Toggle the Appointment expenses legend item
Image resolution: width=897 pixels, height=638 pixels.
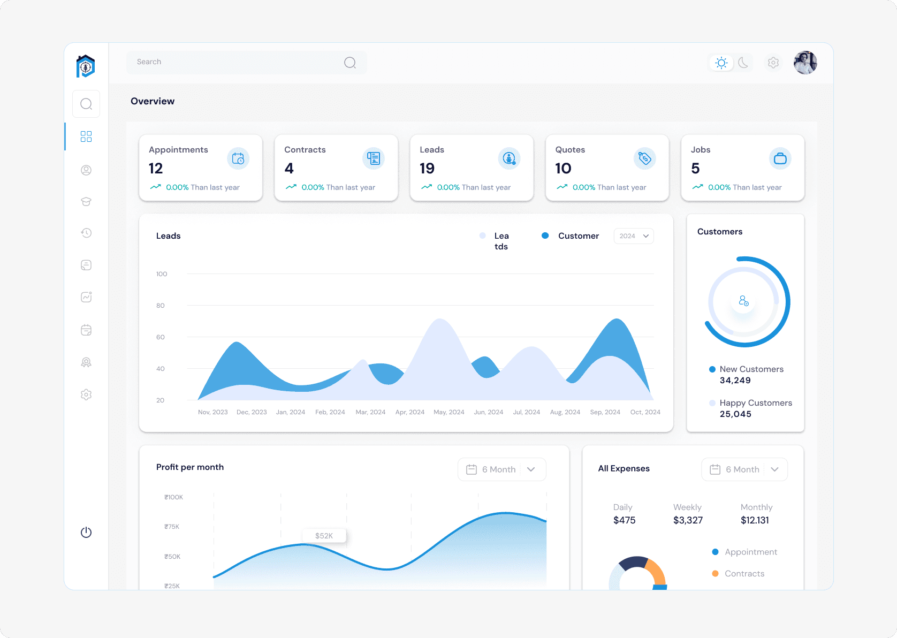pyautogui.click(x=745, y=552)
